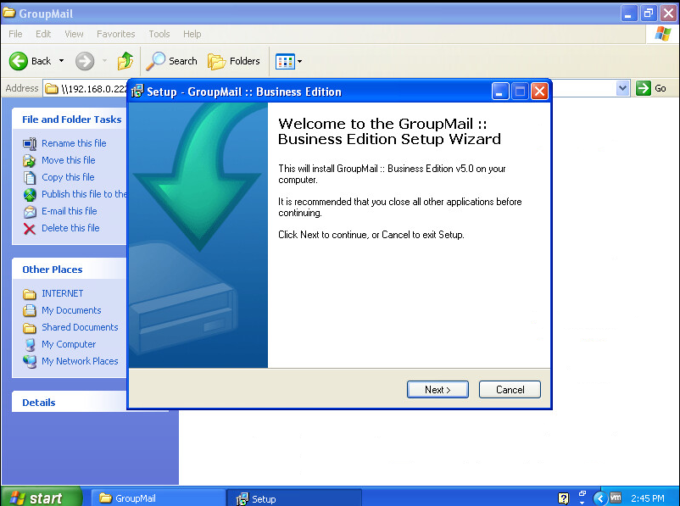
Task: Click Next to continue the setup
Action: [x=437, y=390]
